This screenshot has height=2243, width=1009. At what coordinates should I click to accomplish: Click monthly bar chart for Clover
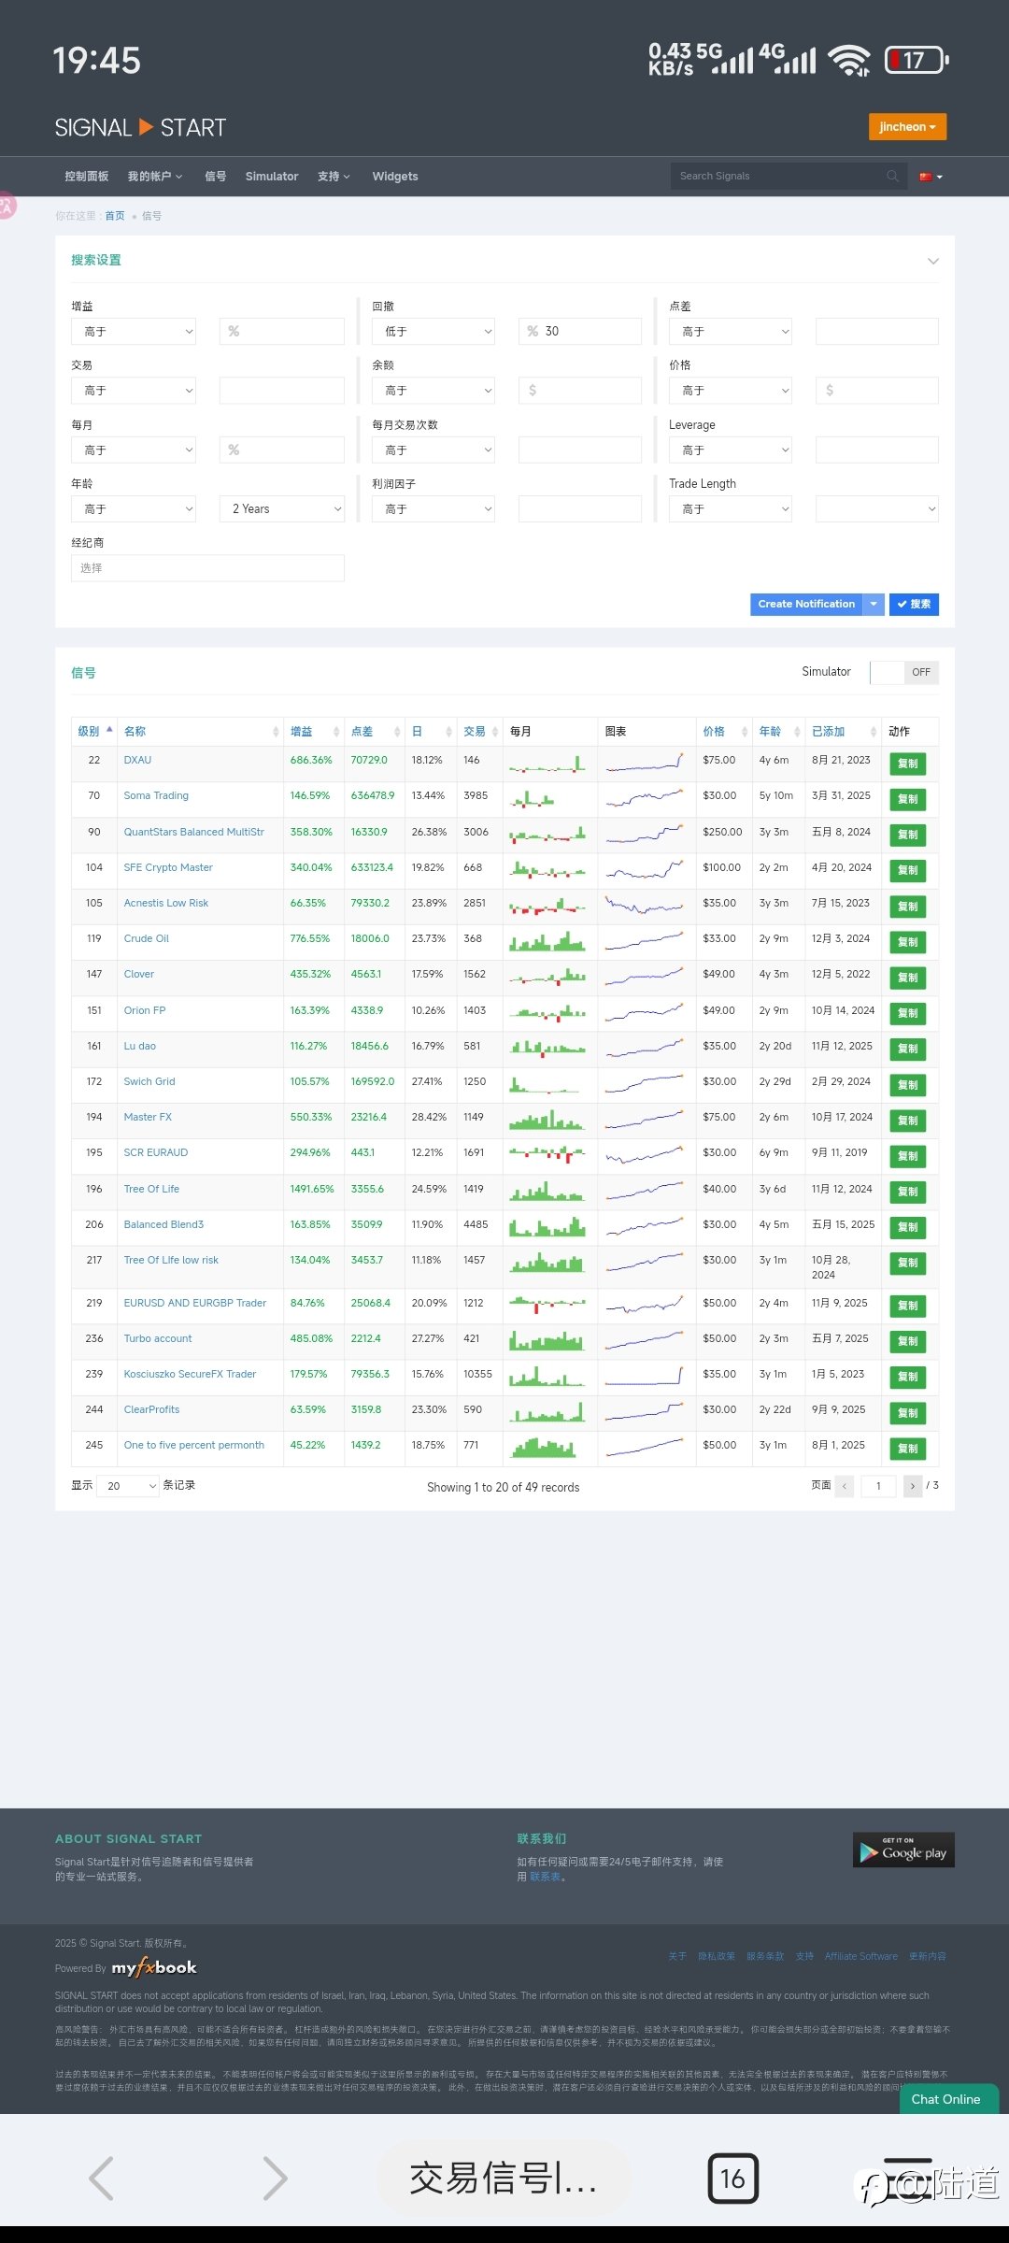(548, 976)
